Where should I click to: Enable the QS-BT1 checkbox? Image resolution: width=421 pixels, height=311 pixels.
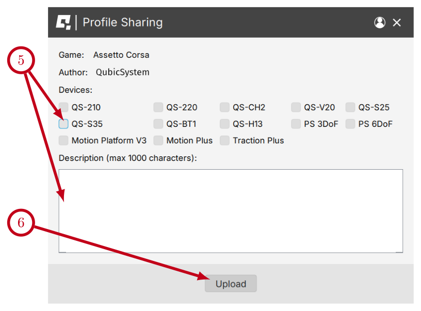pos(158,124)
